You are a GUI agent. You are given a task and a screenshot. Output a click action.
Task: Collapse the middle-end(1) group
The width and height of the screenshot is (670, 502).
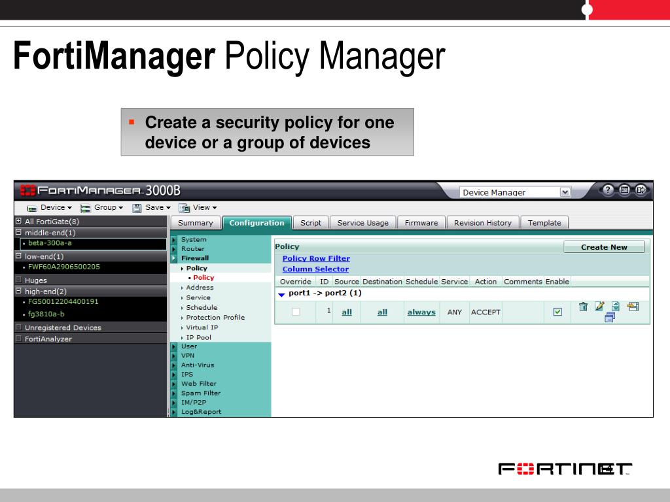[x=18, y=232]
